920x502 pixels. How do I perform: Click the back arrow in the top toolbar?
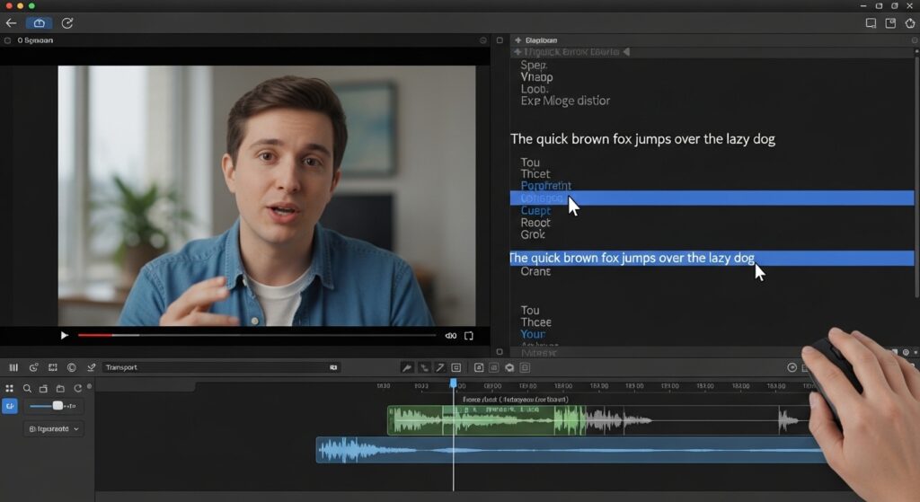point(12,23)
